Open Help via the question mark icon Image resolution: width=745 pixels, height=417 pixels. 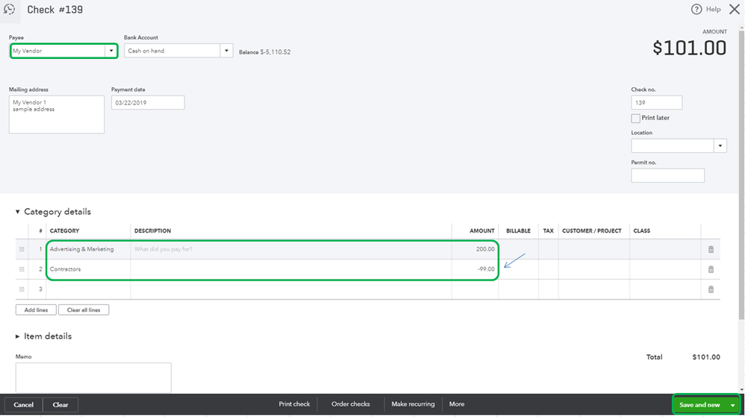pyautogui.click(x=696, y=10)
